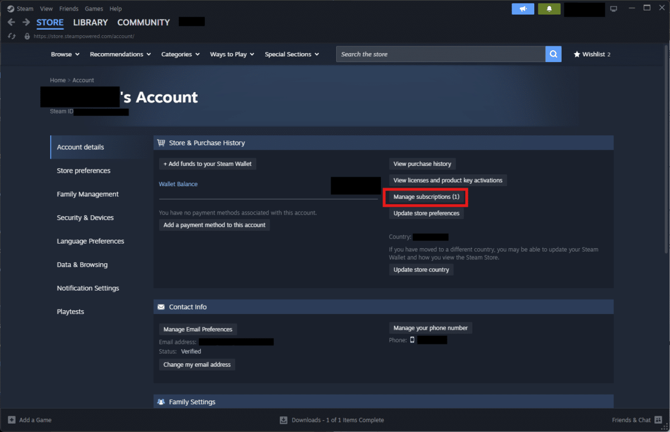The image size is (670, 432).
Task: Click the store URL address bar
Action: 84,36
